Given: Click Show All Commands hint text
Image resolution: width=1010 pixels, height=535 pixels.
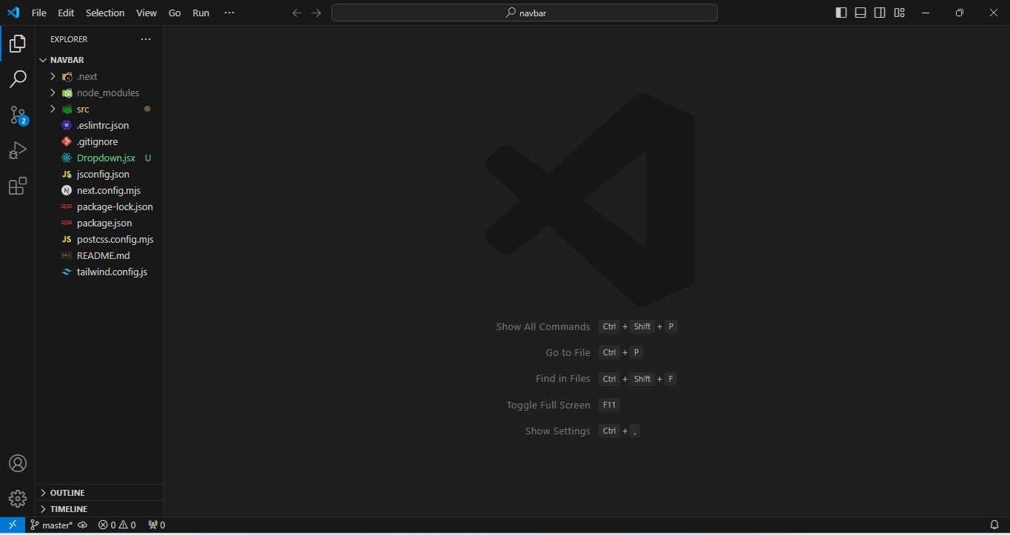Looking at the screenshot, I should pos(543,326).
